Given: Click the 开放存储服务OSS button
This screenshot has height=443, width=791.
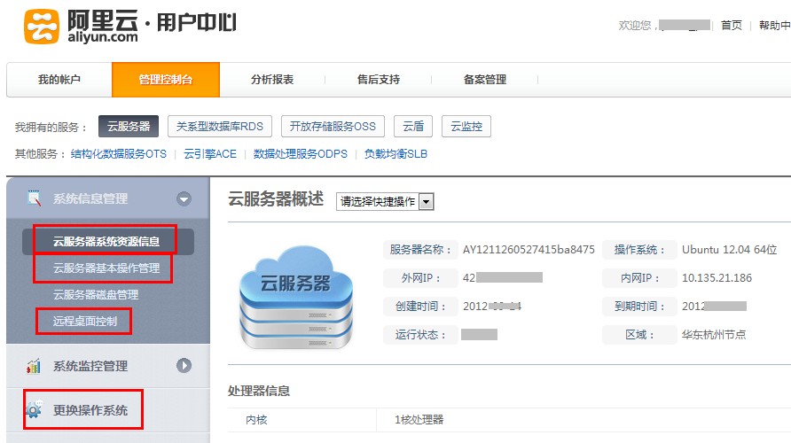Looking at the screenshot, I should pos(333,127).
